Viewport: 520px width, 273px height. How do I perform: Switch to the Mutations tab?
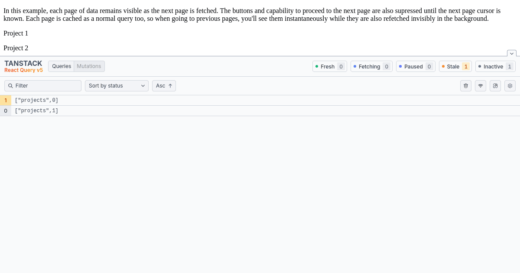coord(89,66)
